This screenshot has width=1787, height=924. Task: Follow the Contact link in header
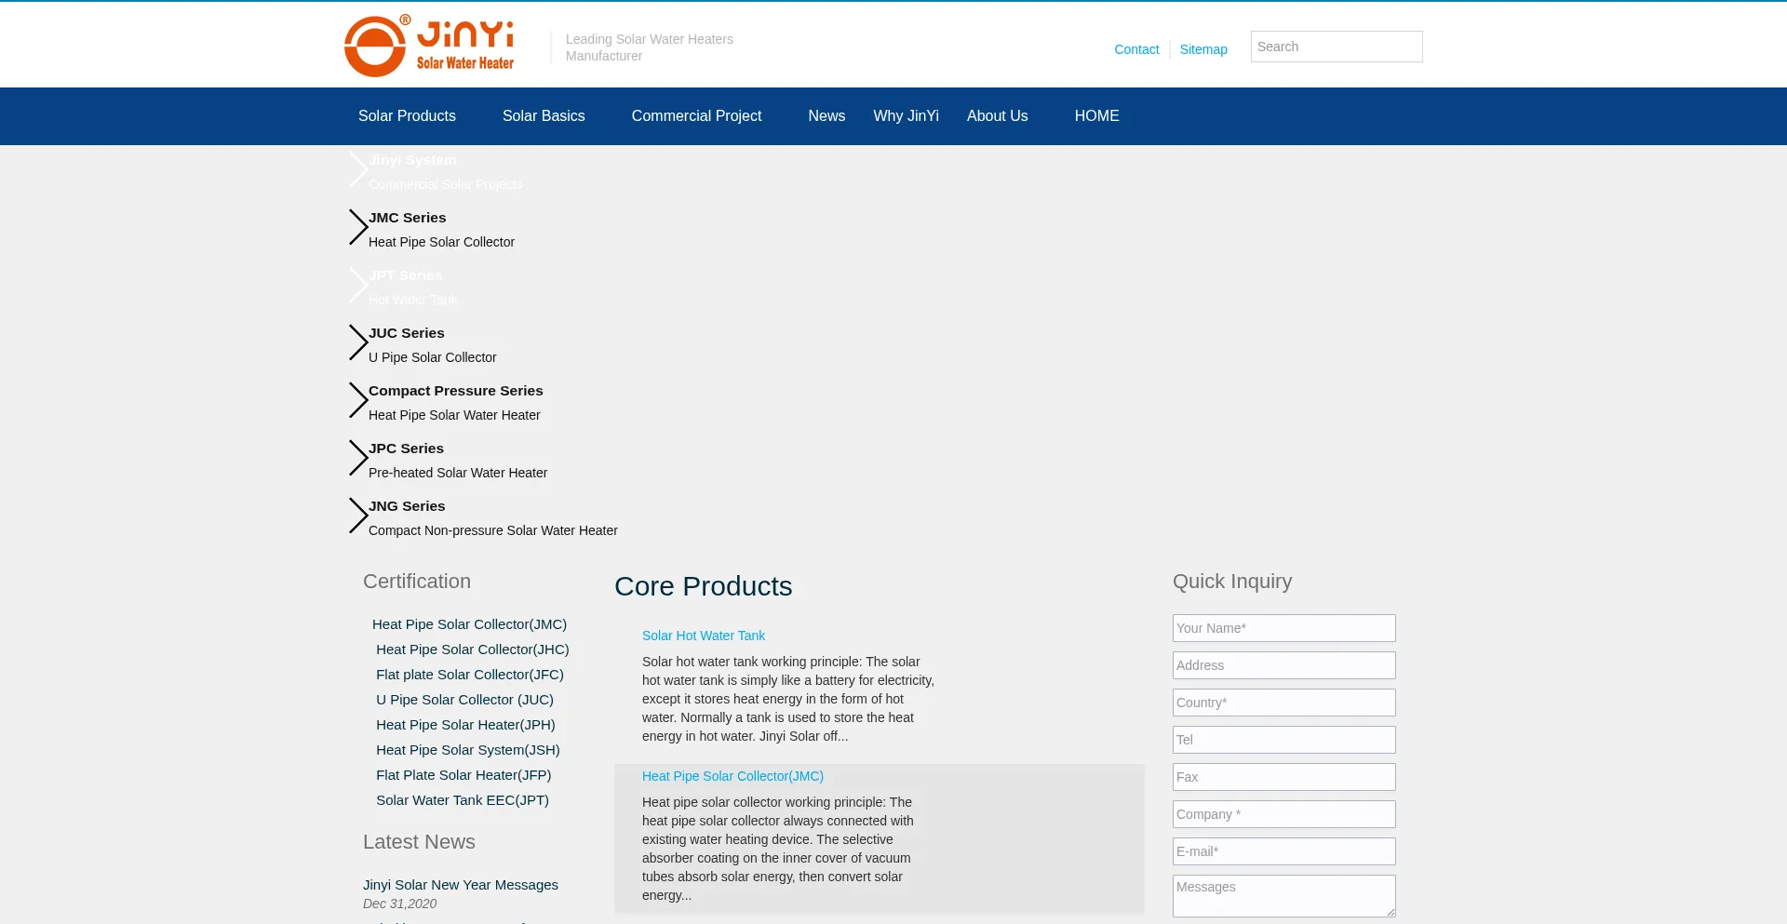click(x=1136, y=49)
